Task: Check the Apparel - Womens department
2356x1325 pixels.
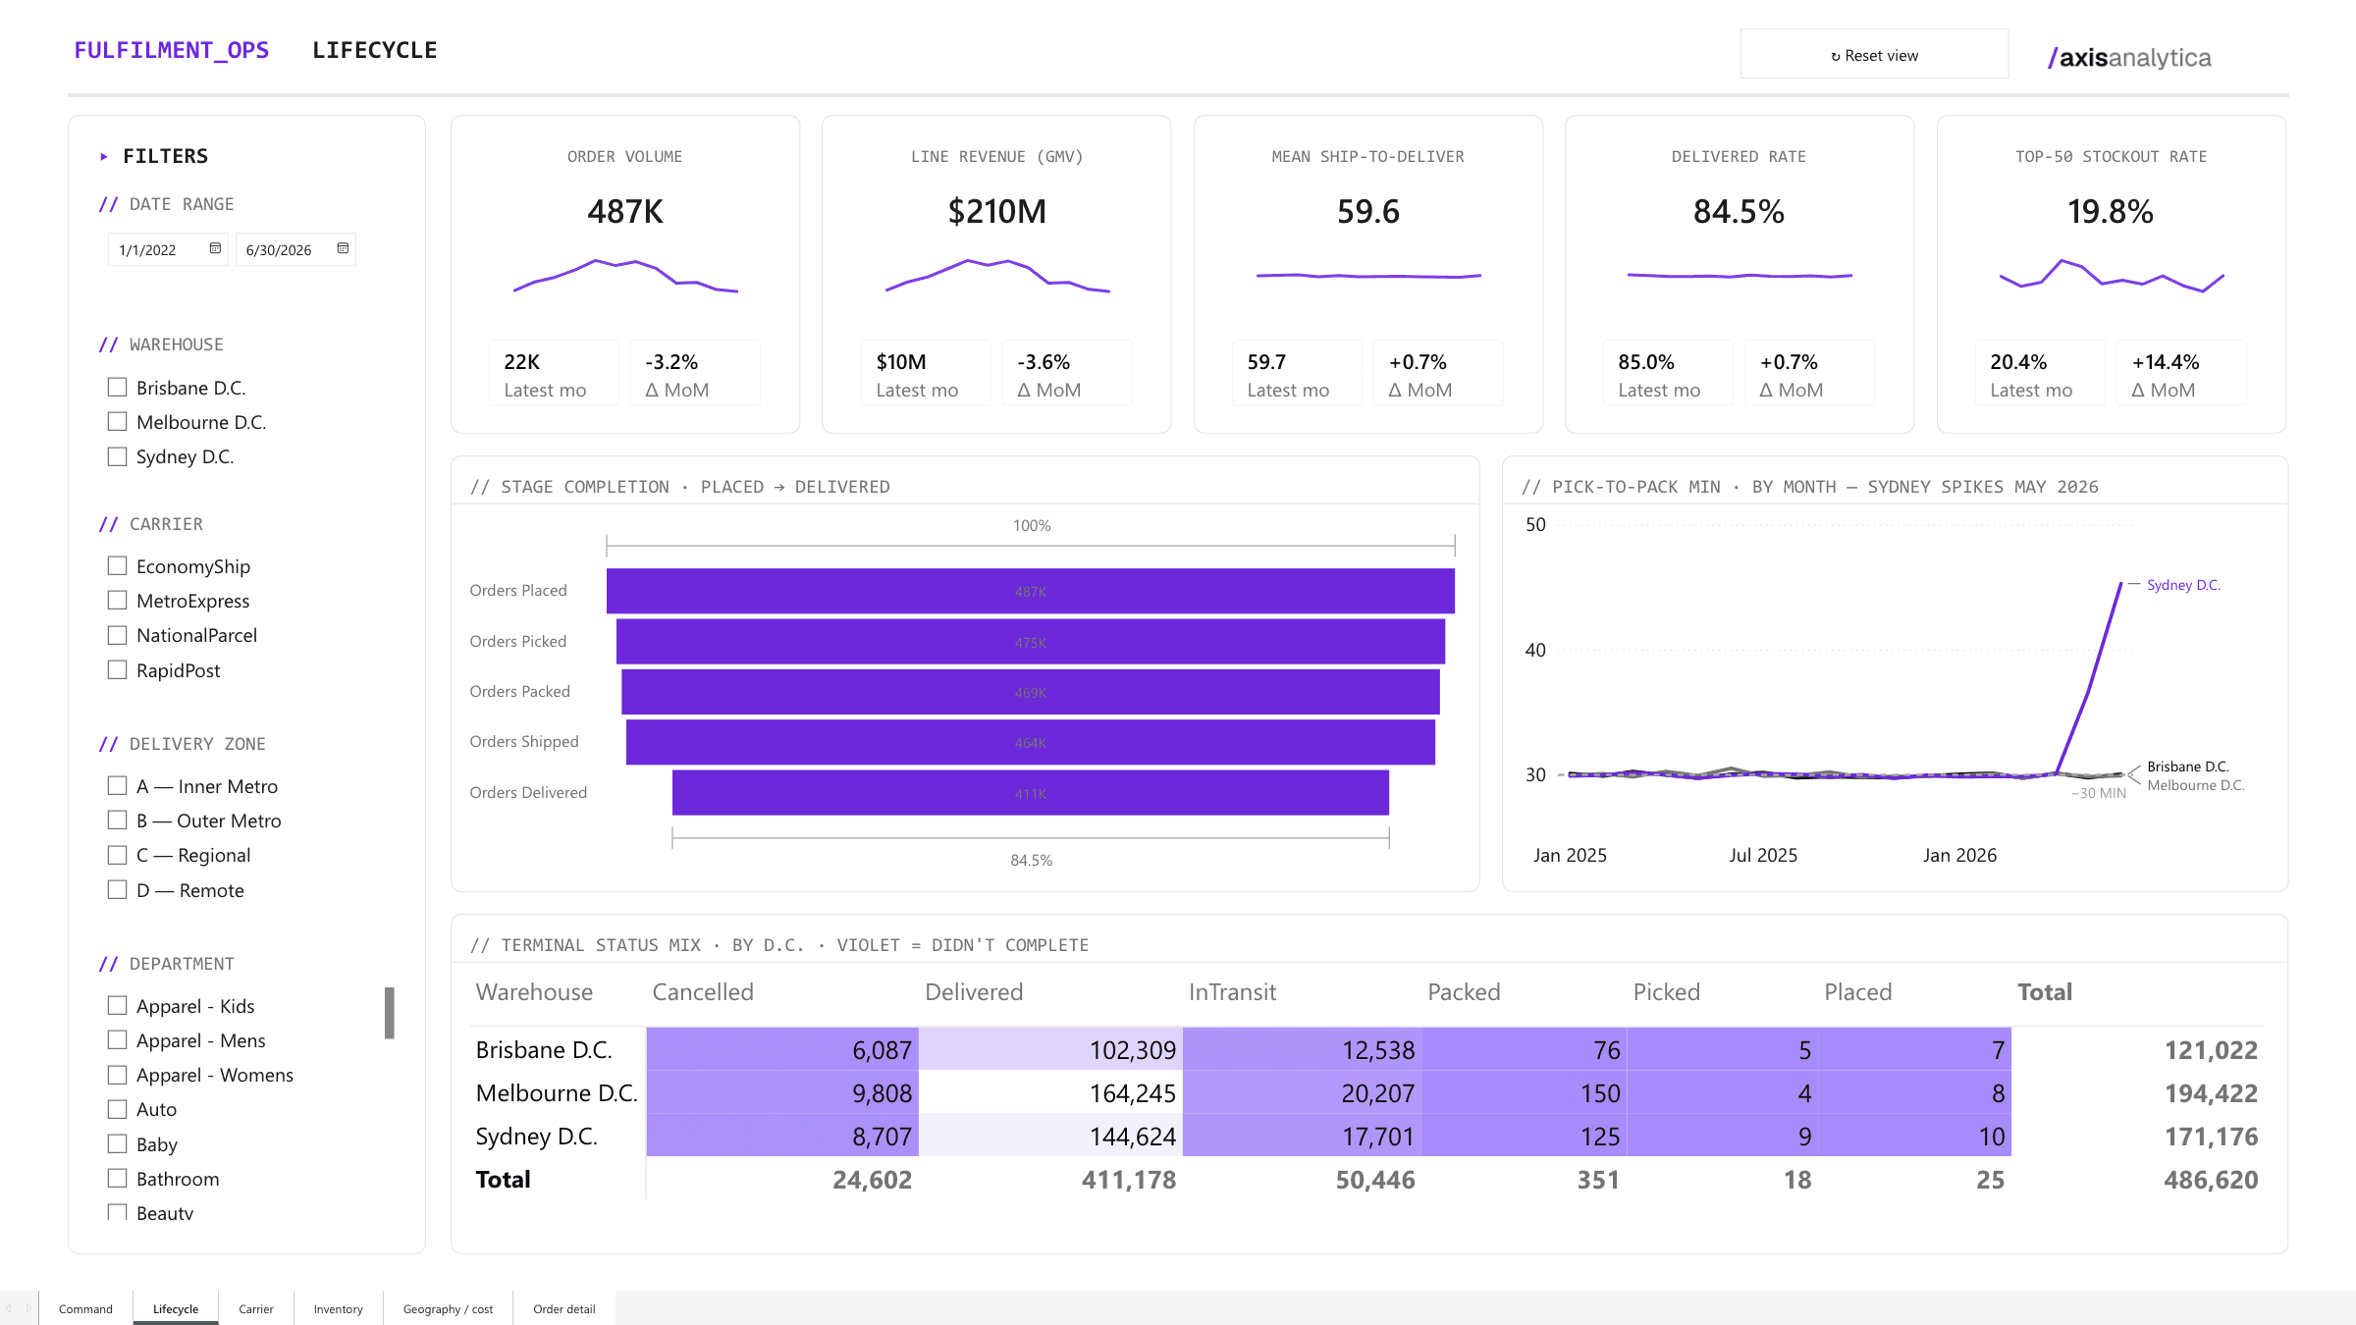Action: pos(118,1075)
